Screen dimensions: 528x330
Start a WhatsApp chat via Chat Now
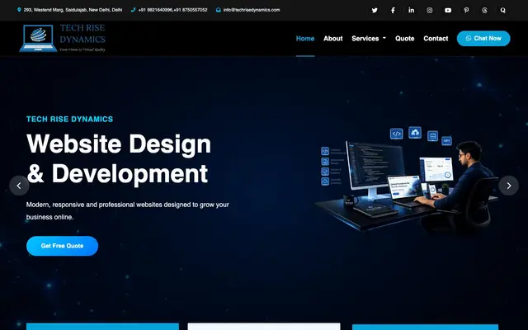[x=483, y=39]
